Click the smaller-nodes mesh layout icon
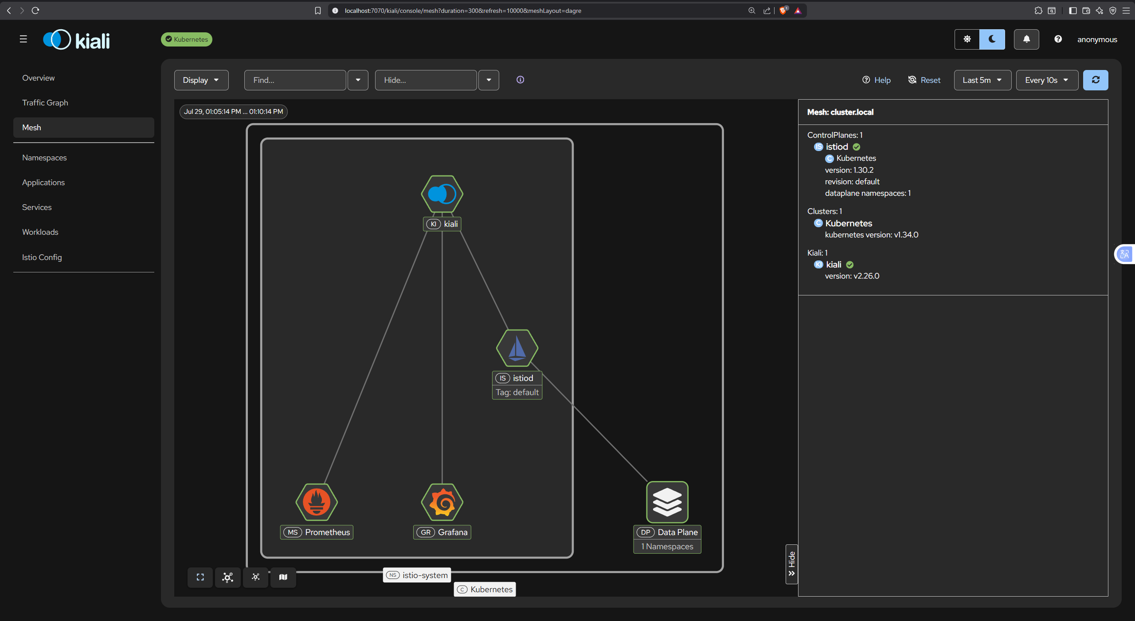Screen dimensions: 1135x621 tap(256, 577)
